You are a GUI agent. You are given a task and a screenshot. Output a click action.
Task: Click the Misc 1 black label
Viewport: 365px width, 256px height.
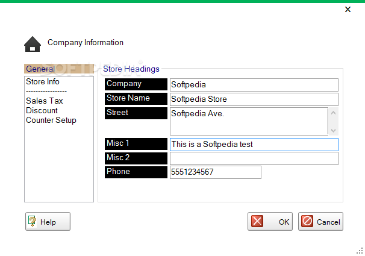pyautogui.click(x=136, y=144)
